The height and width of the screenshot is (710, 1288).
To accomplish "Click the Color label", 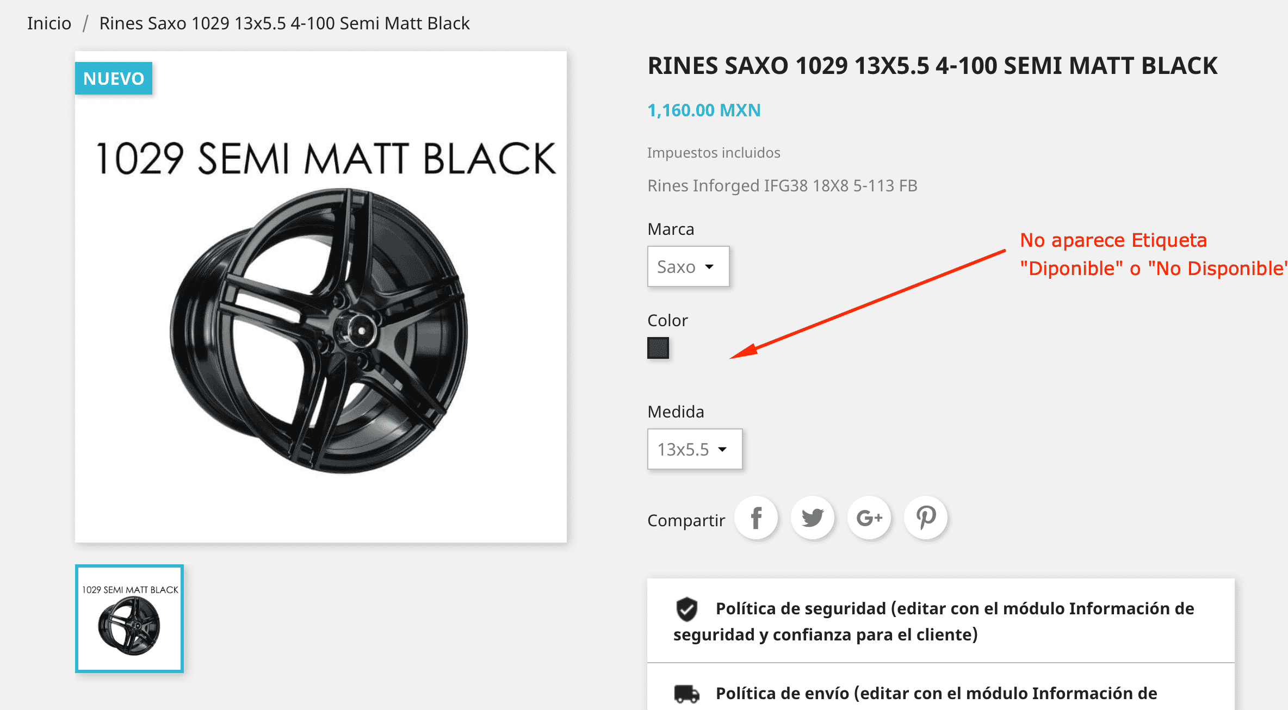I will tap(667, 321).
